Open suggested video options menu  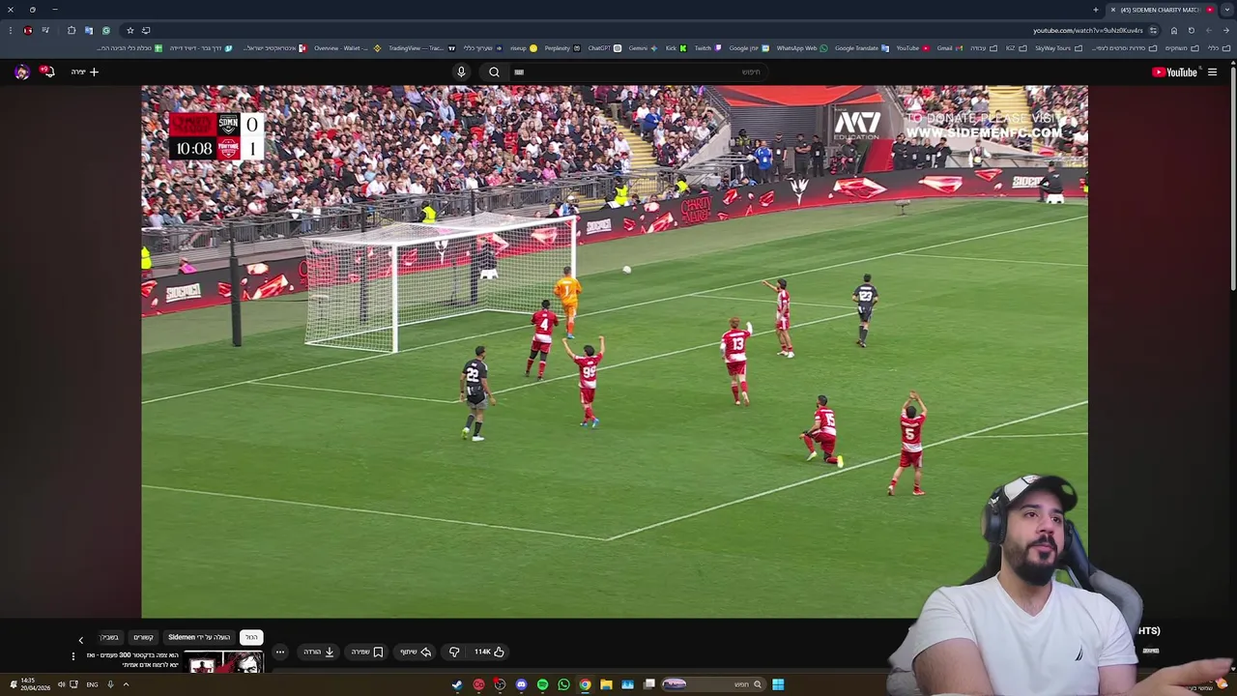72,656
